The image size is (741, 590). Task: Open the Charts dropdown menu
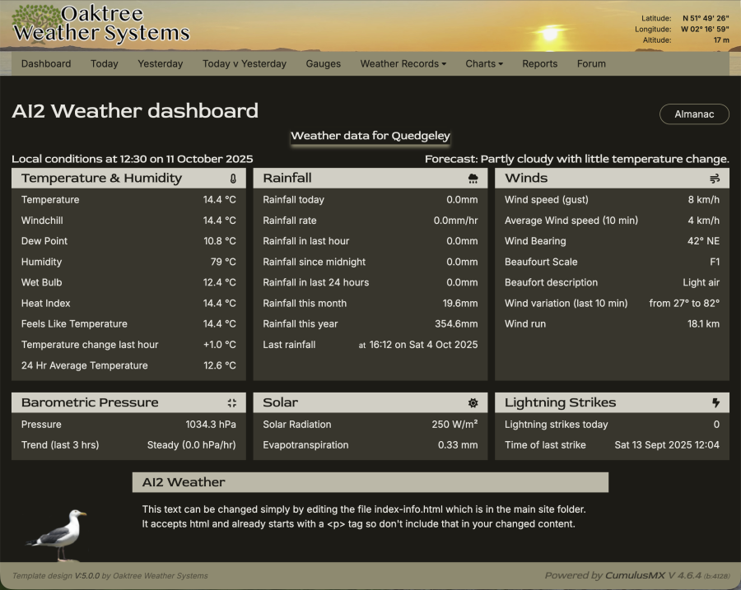(x=483, y=64)
